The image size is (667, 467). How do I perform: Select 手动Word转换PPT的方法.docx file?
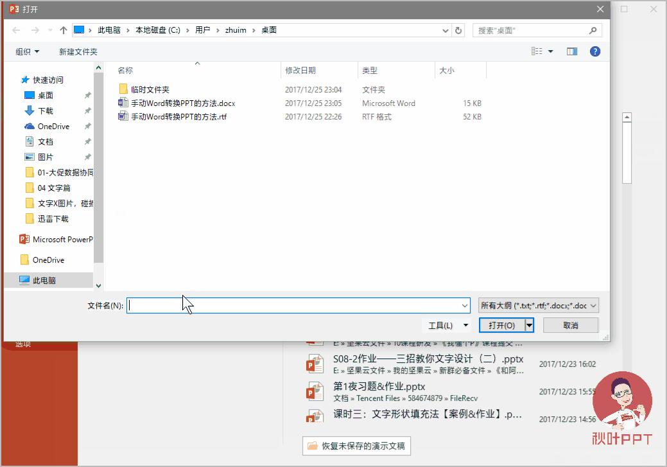click(x=183, y=103)
